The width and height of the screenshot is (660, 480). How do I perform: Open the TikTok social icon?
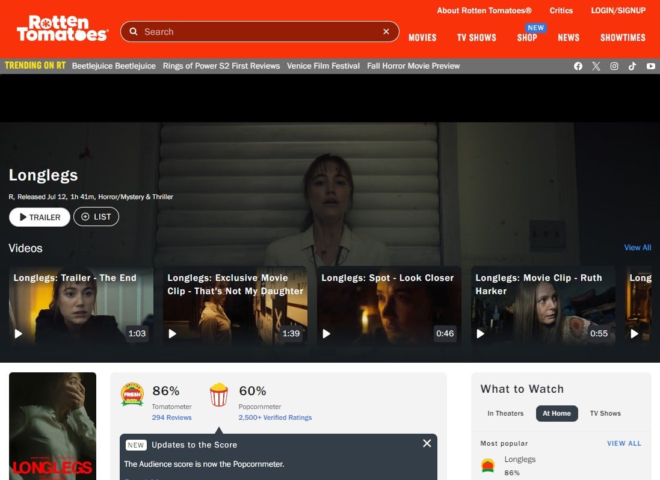(632, 66)
